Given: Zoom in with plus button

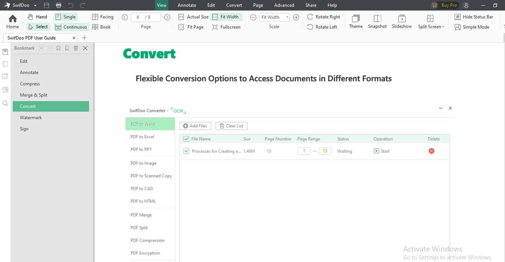Looking at the screenshot, I should [x=296, y=17].
